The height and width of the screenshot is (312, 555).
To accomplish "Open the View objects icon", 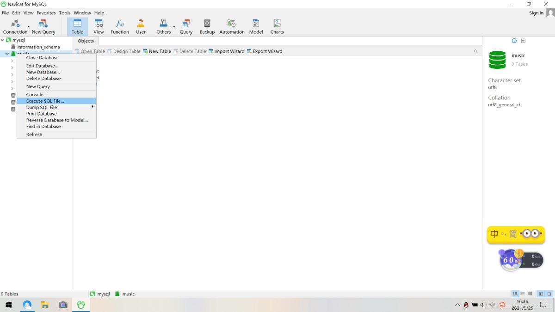I will (x=99, y=27).
